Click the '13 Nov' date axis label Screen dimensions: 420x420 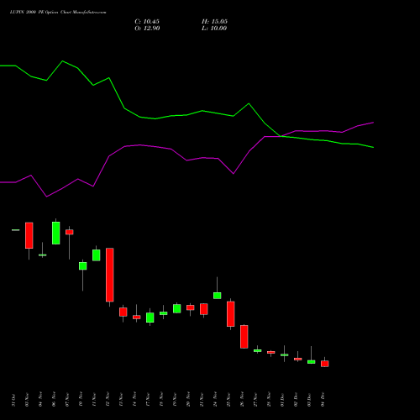[121, 400]
